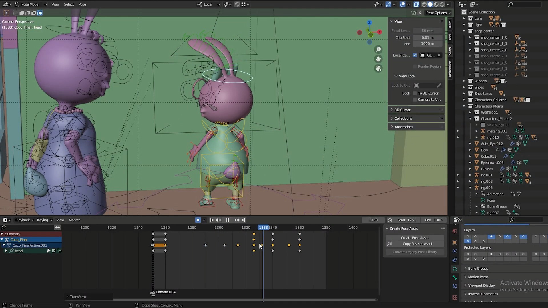The image size is (548, 308).
Task: Toggle camera view with camera gizmo icon
Action: [x=378, y=69]
